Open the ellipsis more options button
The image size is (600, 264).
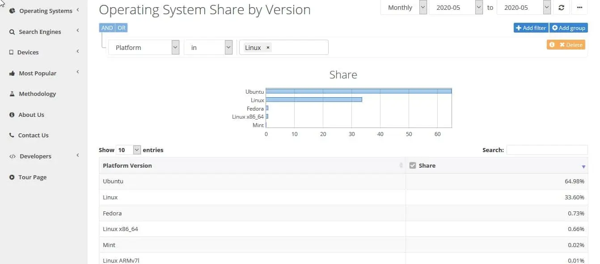click(580, 8)
